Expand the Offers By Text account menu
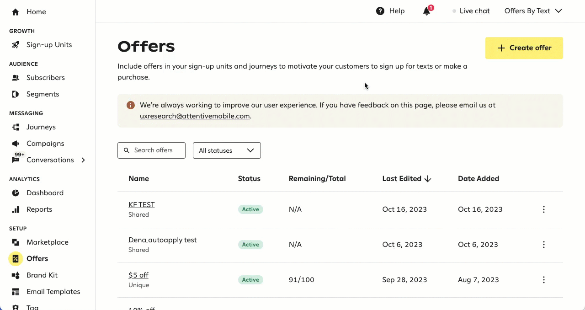Viewport: 585px width, 310px height. tap(533, 11)
